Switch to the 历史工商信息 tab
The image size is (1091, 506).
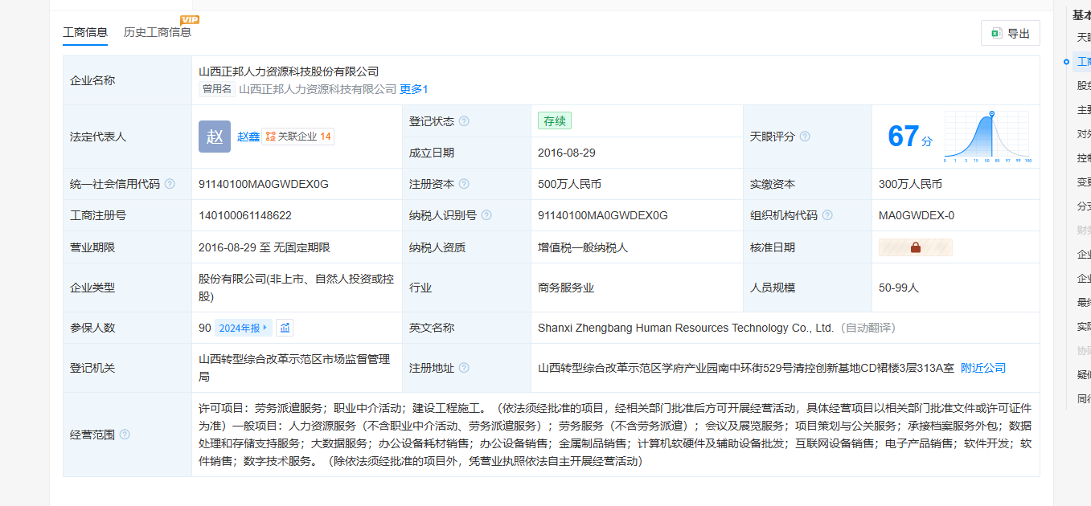pos(158,32)
